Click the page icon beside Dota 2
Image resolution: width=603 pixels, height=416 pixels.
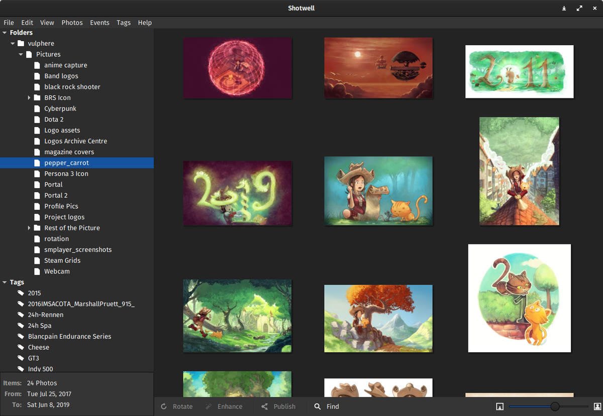tap(37, 119)
